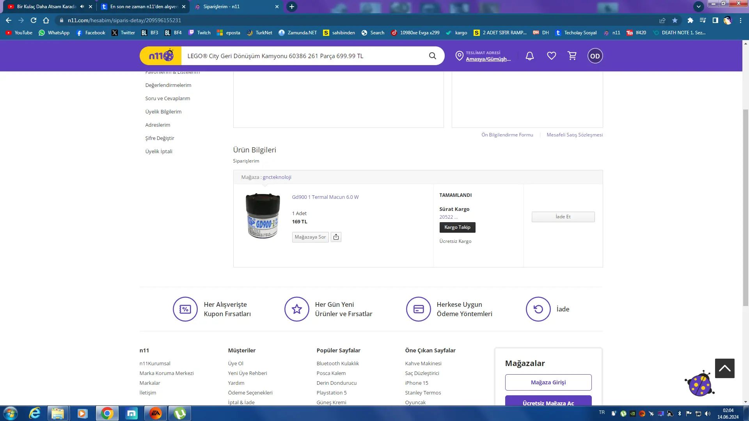The height and width of the screenshot is (421, 749).
Task: Click the payment card icon
Action: pos(418,309)
